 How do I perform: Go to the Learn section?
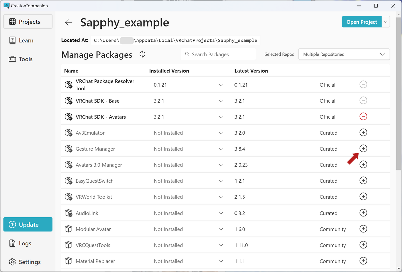click(x=26, y=40)
